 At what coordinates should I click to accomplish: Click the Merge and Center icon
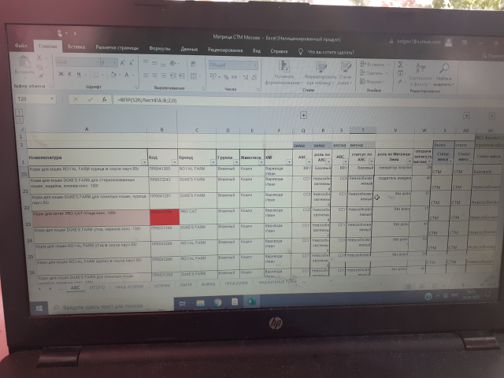(x=194, y=76)
